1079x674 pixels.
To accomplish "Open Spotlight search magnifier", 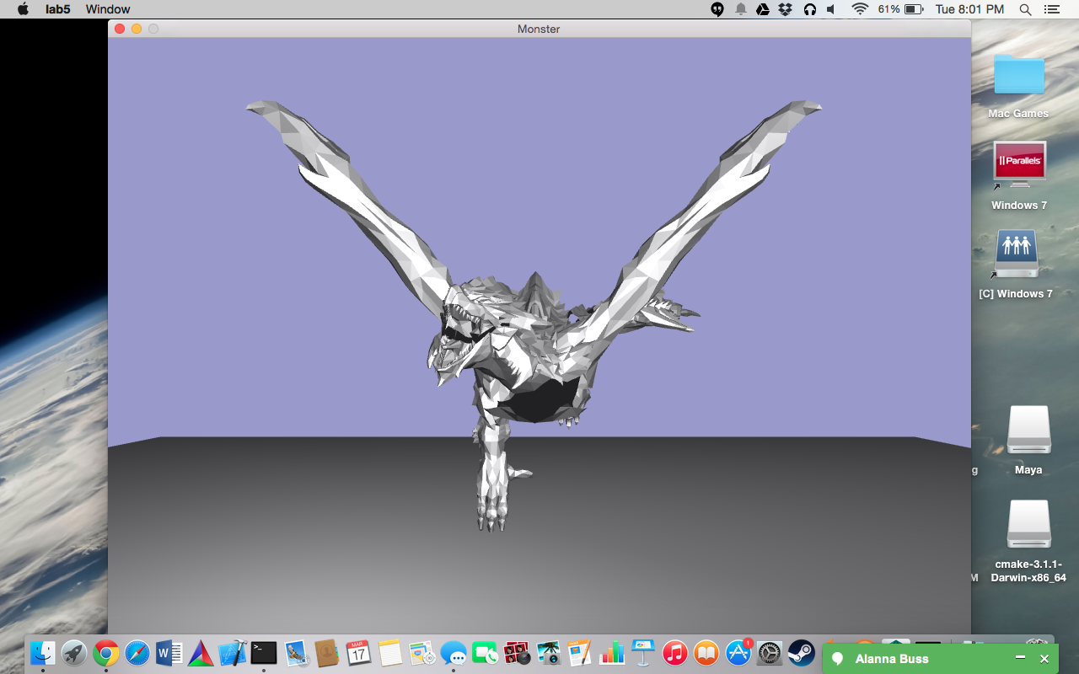I will click(x=1025, y=9).
